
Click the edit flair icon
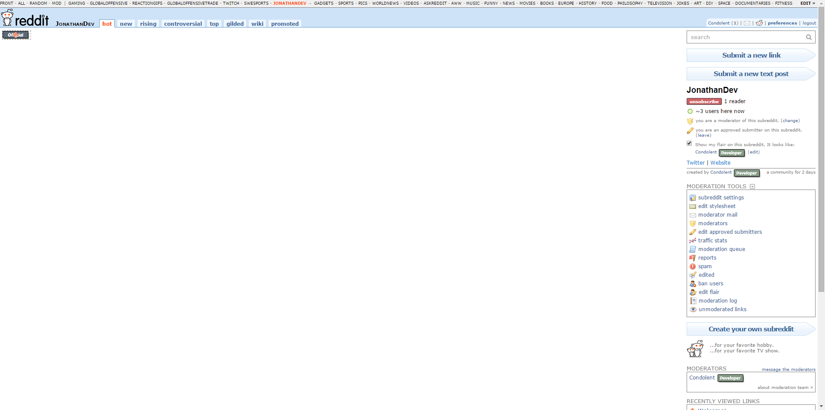[x=693, y=292]
